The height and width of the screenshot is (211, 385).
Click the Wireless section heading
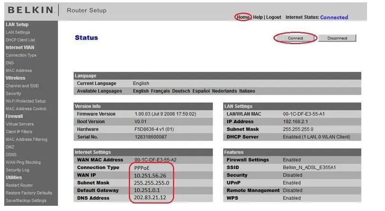click(x=15, y=78)
